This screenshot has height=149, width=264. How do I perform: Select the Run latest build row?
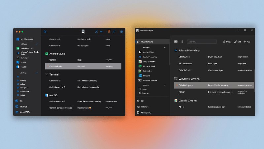(83, 39)
